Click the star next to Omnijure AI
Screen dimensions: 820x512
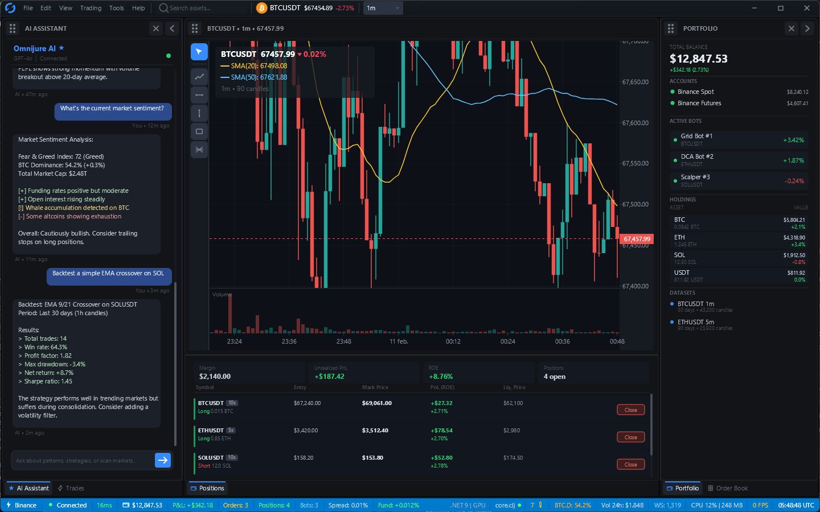[x=61, y=48]
